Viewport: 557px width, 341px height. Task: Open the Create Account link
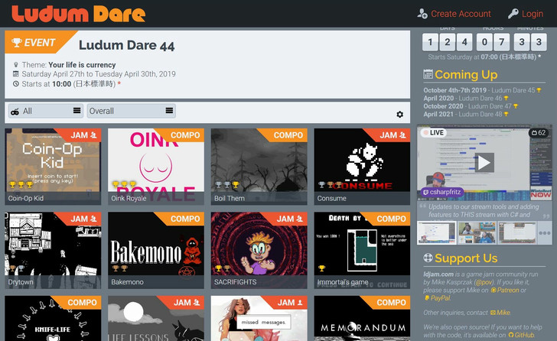[x=461, y=14]
